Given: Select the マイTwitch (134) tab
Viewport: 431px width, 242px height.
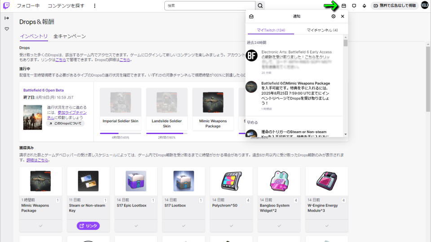Looking at the screenshot, I should point(271,30).
